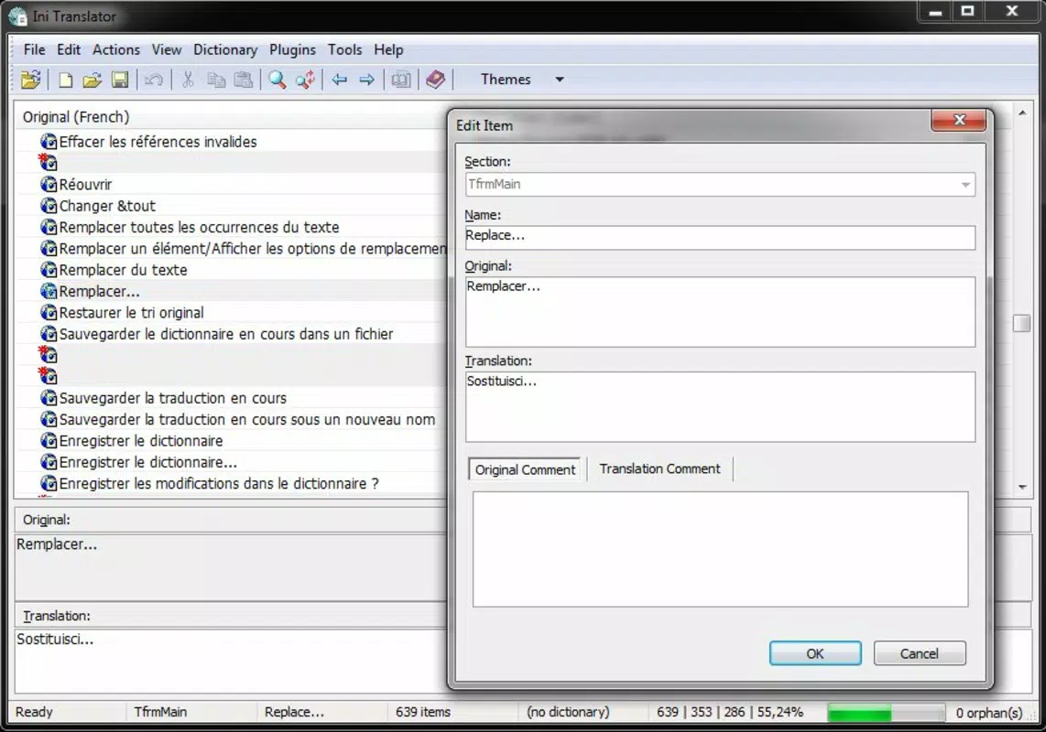Open the Edit menu
Viewport: 1046px width, 732px height.
point(69,49)
